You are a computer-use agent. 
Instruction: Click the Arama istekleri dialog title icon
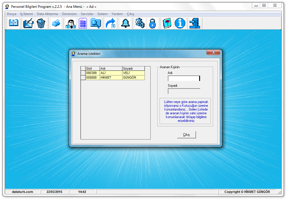(x=73, y=53)
